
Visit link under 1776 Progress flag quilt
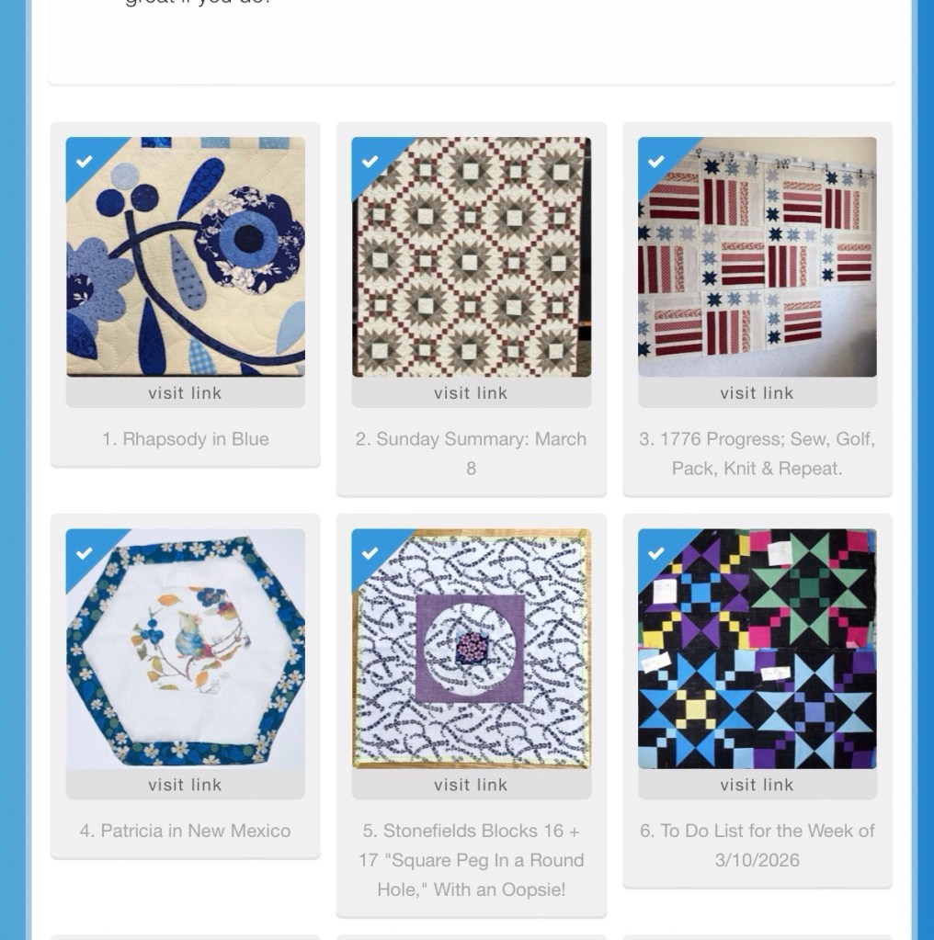tap(757, 392)
